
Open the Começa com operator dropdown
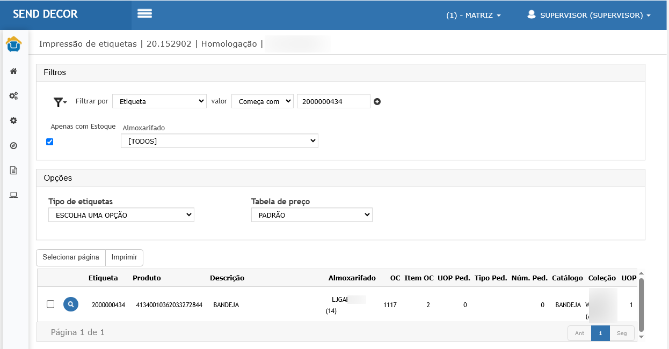263,101
